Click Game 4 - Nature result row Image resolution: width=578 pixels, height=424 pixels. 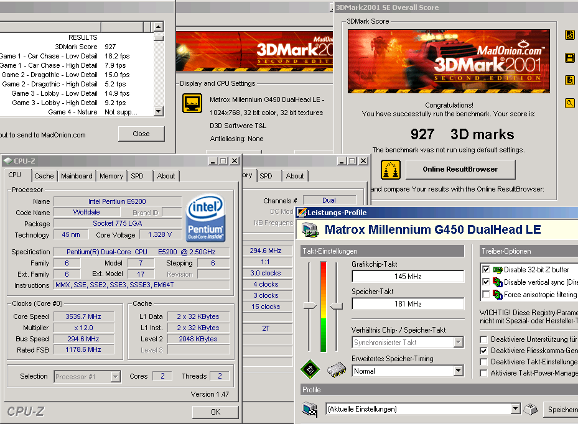(77, 112)
